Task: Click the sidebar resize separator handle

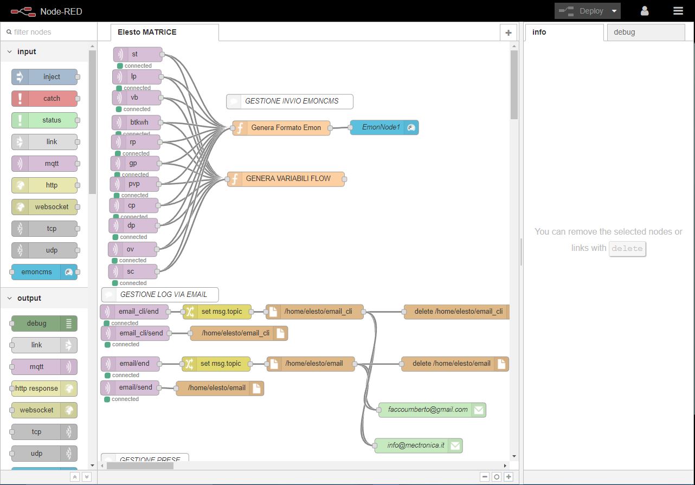Action: pyautogui.click(x=522, y=252)
